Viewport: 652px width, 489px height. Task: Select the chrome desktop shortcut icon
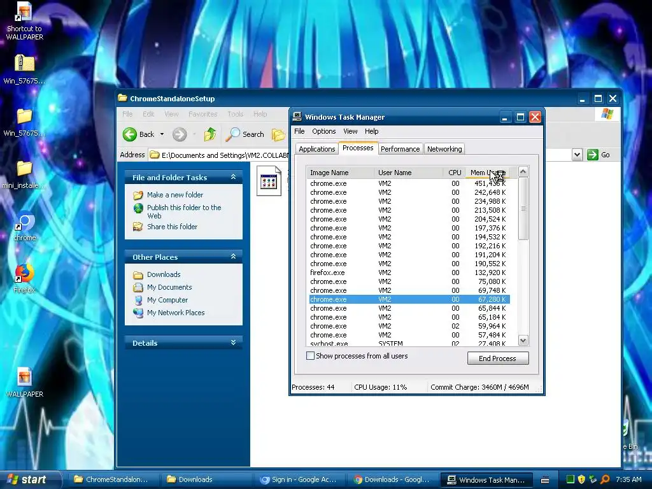pos(25,227)
